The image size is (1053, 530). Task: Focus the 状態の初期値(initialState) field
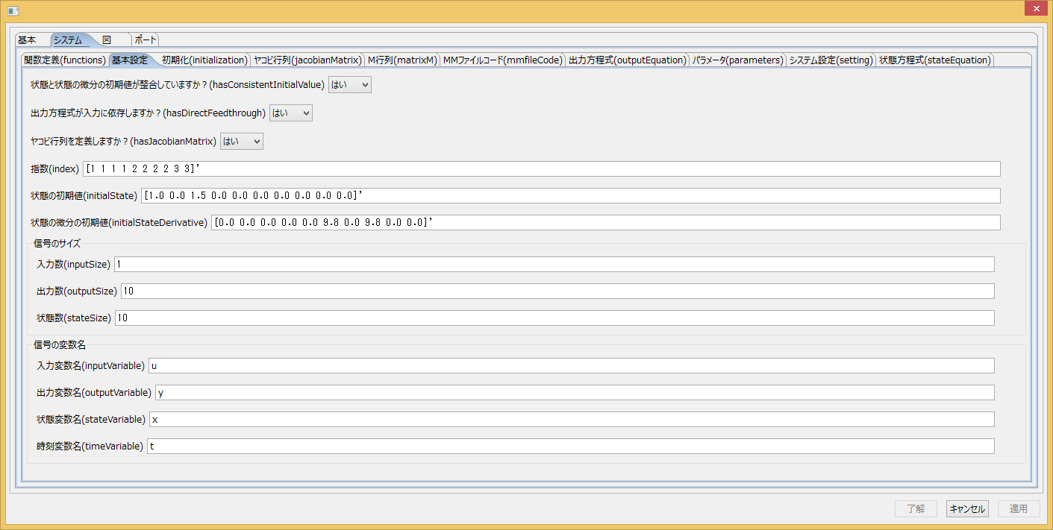(570, 196)
